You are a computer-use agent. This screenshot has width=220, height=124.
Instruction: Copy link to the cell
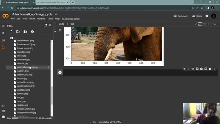point(193,69)
